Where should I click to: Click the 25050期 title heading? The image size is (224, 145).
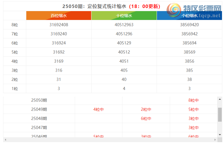tap(111, 6)
